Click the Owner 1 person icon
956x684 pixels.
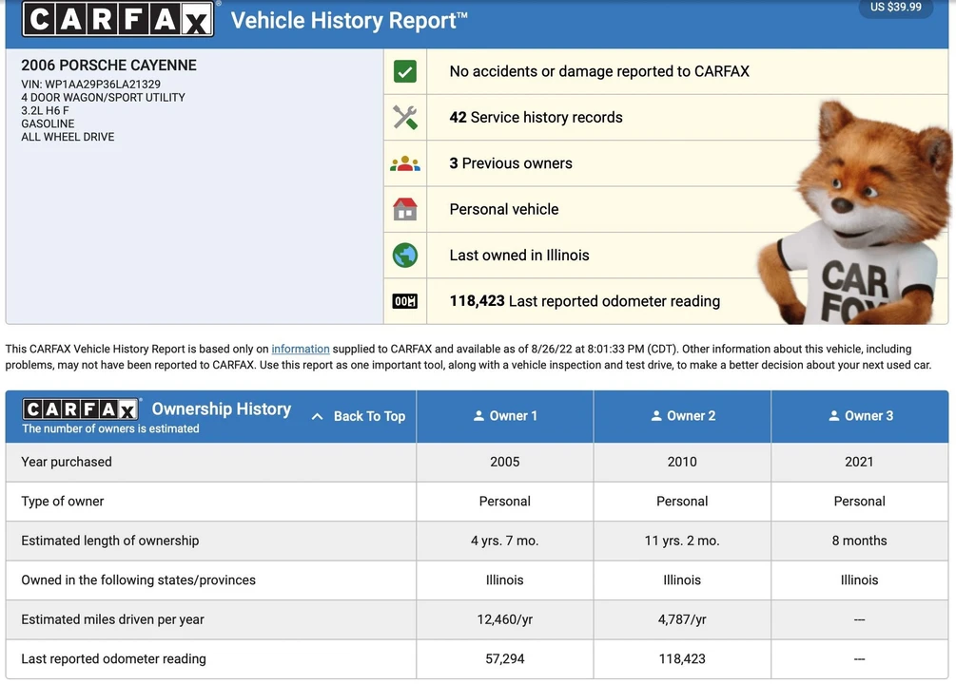point(478,416)
